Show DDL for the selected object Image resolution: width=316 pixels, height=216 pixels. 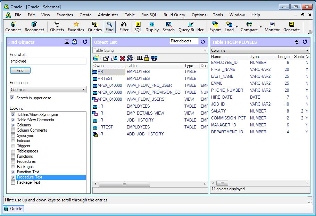(x=140, y=58)
